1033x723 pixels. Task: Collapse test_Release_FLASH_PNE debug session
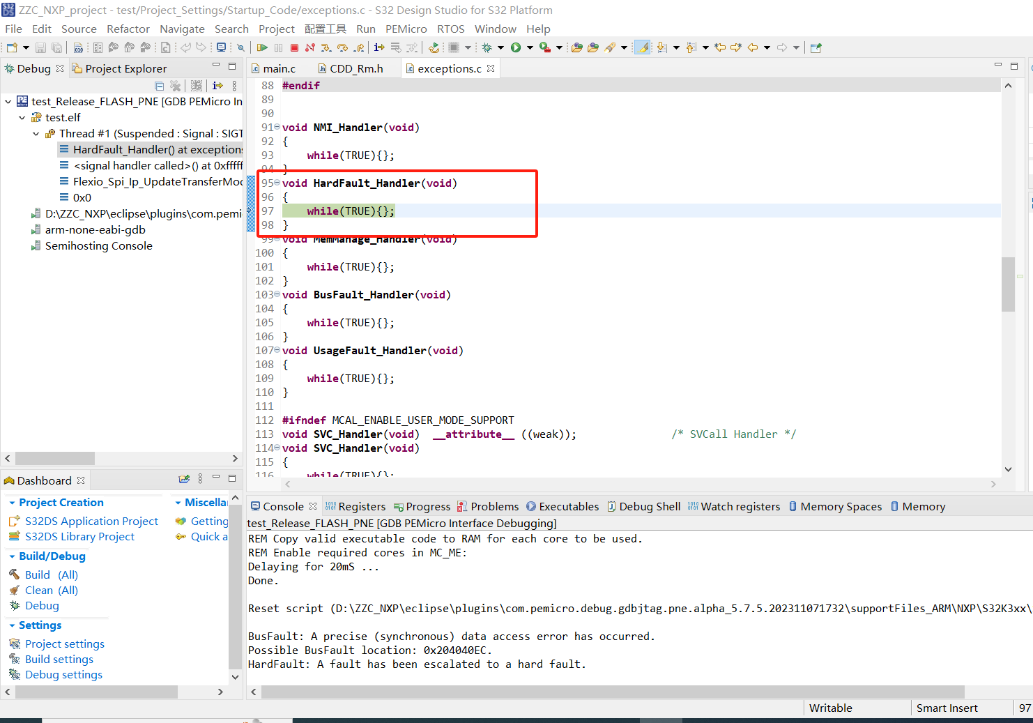coord(8,101)
